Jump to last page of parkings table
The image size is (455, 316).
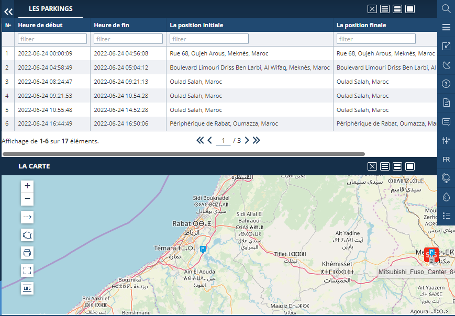[257, 140]
